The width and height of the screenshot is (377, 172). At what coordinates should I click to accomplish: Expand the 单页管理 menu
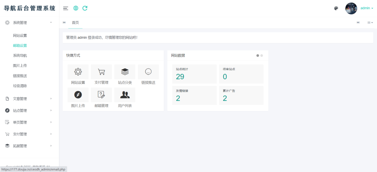[29, 122]
